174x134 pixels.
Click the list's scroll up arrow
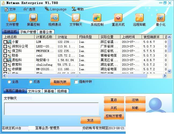pos(169,37)
